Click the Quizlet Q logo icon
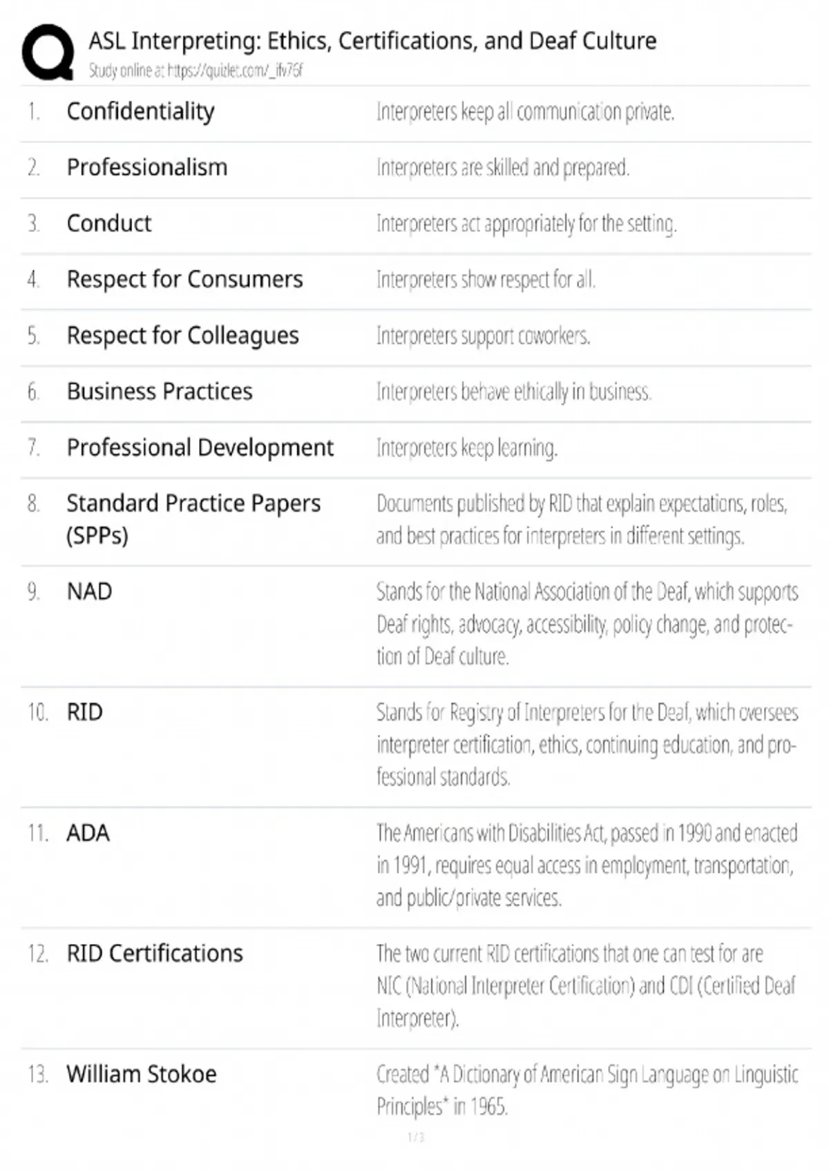This screenshot has width=829, height=1174. click(x=48, y=52)
